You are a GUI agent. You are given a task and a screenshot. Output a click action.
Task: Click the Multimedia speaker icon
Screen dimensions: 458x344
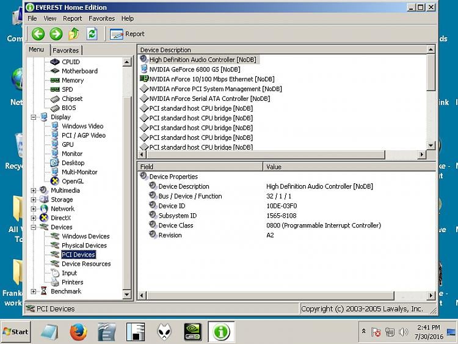44,190
